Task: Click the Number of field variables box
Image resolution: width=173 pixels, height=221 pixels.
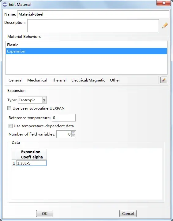Action: click(x=64, y=134)
